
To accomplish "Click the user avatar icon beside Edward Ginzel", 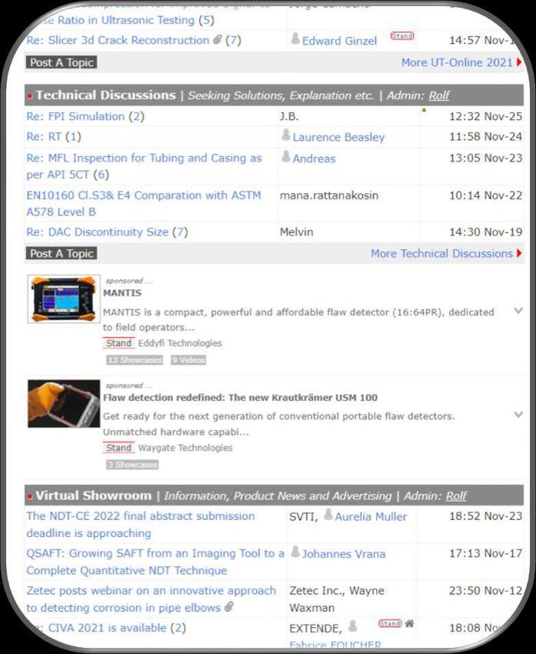I will coord(295,38).
